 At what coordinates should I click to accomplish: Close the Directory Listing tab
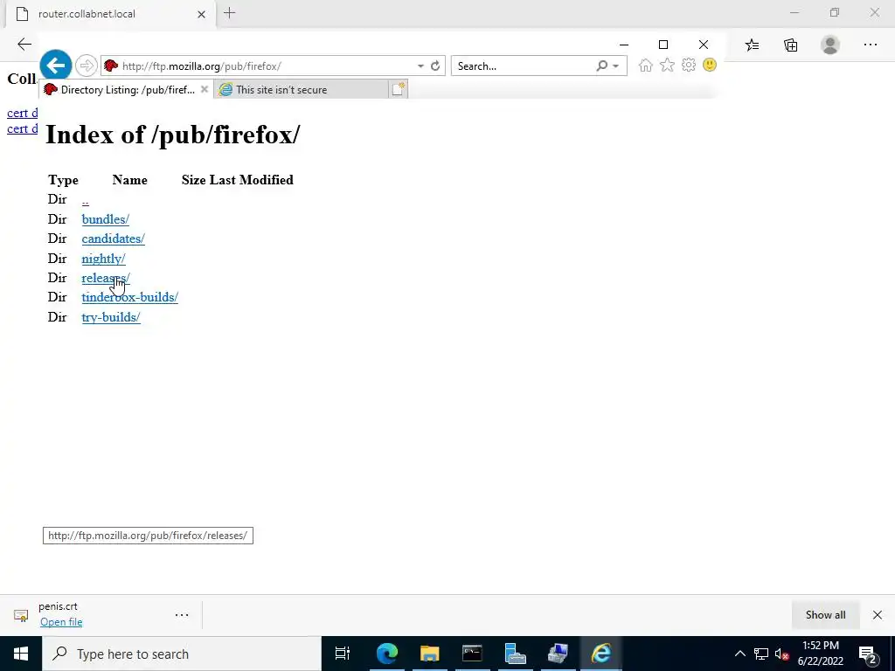(205, 89)
